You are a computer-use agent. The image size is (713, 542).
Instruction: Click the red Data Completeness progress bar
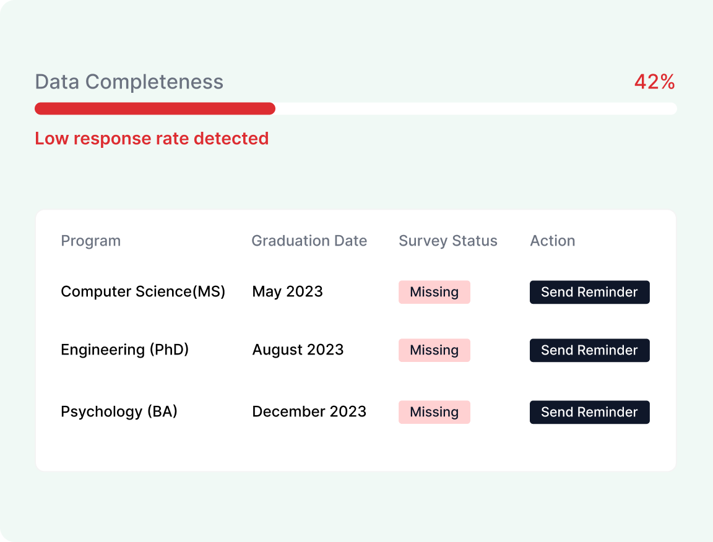coord(155,109)
